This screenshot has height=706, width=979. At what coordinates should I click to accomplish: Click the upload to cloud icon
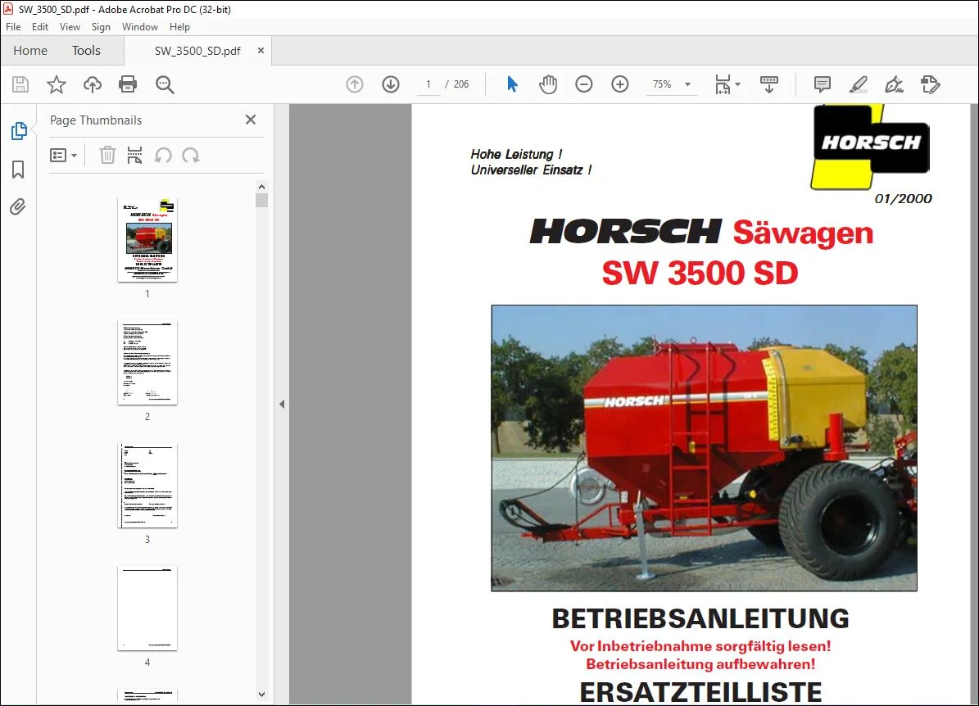click(93, 84)
